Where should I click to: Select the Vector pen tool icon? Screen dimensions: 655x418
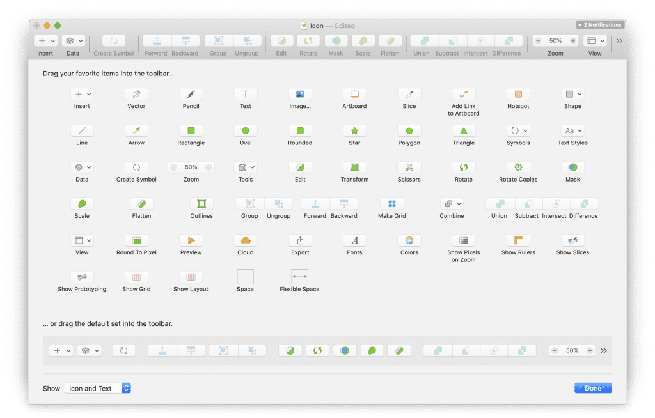(136, 94)
